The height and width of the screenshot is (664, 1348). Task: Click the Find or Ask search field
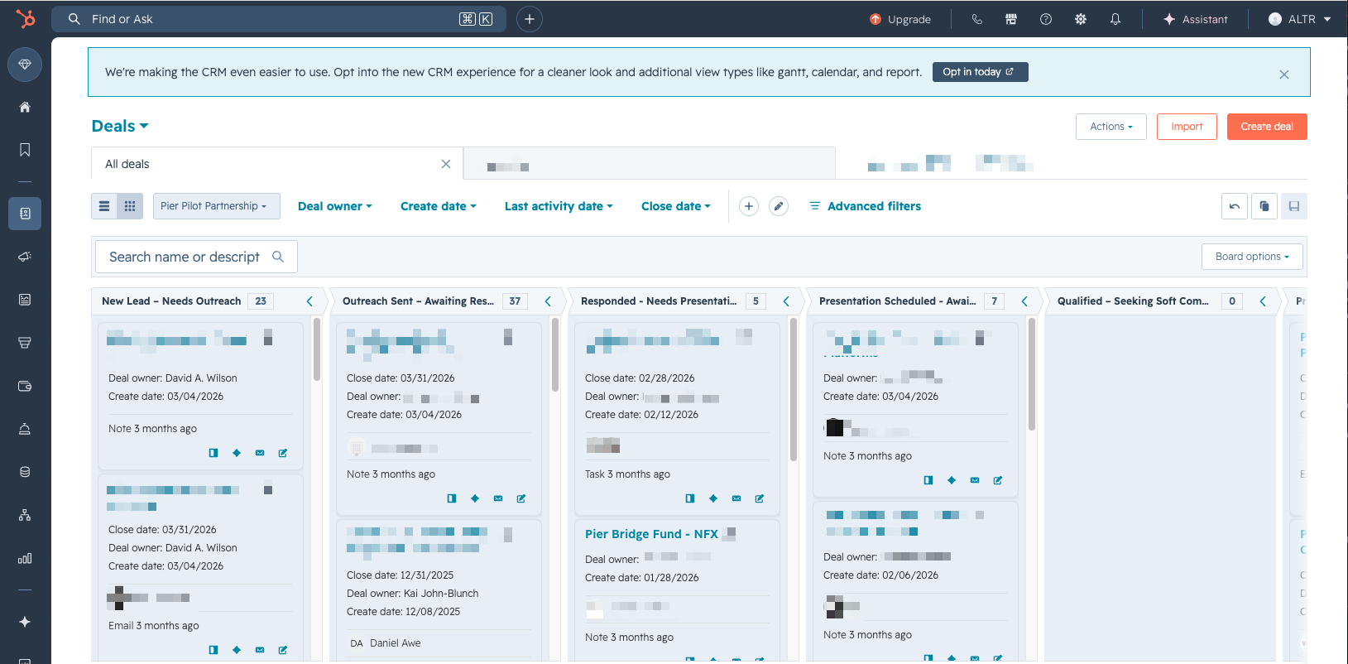[x=279, y=19]
